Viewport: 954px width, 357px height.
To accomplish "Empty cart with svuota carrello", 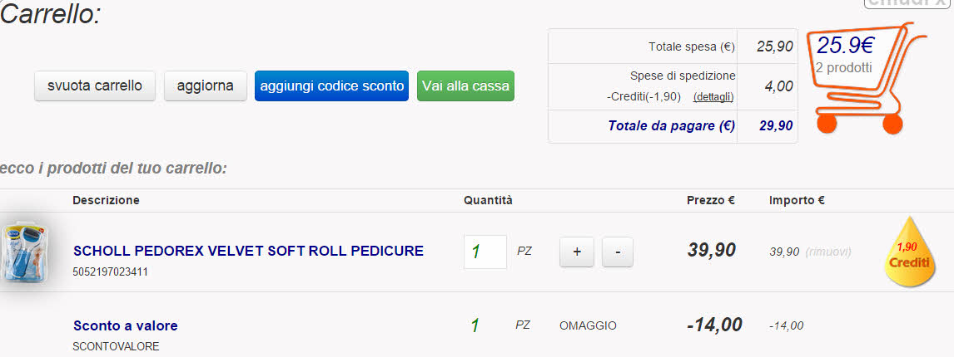I will tap(95, 86).
